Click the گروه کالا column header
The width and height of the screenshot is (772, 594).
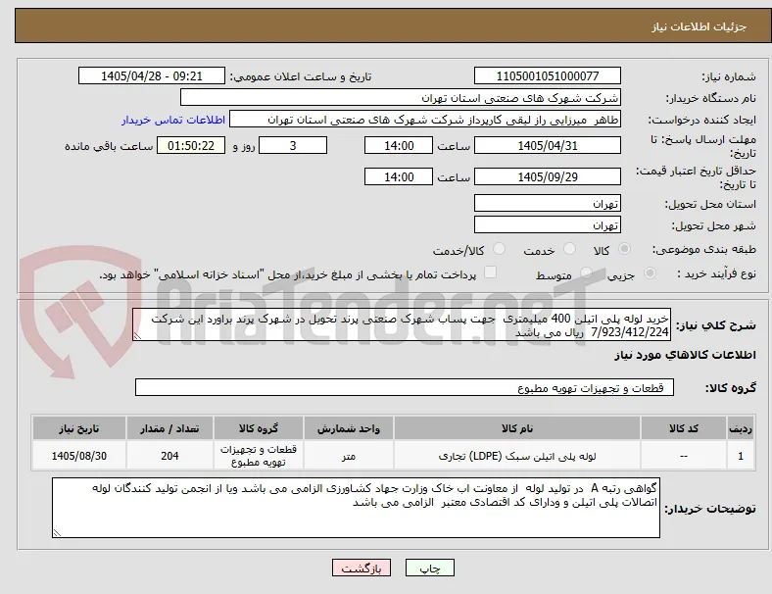click(259, 428)
